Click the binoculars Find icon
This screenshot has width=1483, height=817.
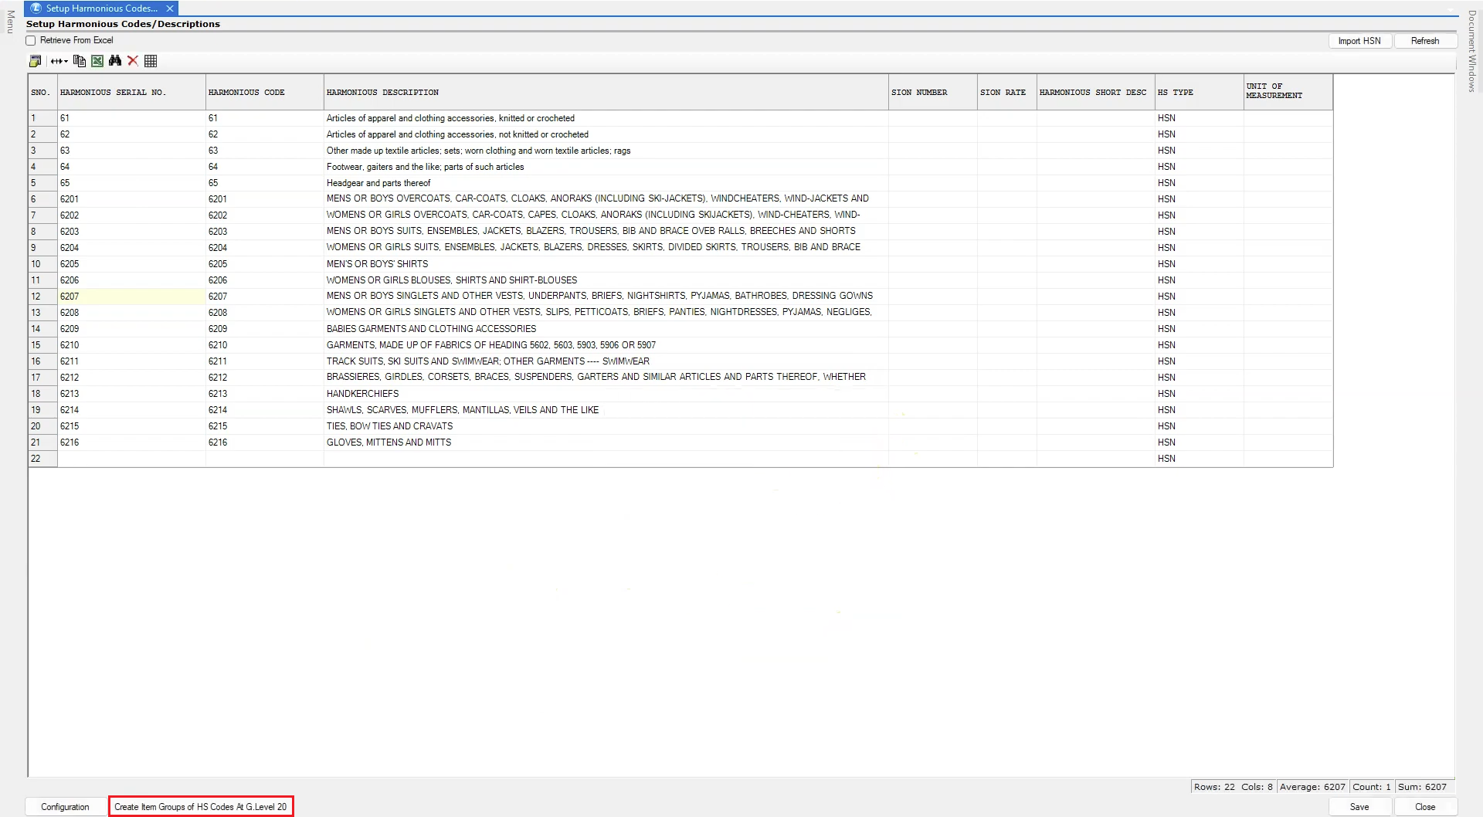pos(115,61)
